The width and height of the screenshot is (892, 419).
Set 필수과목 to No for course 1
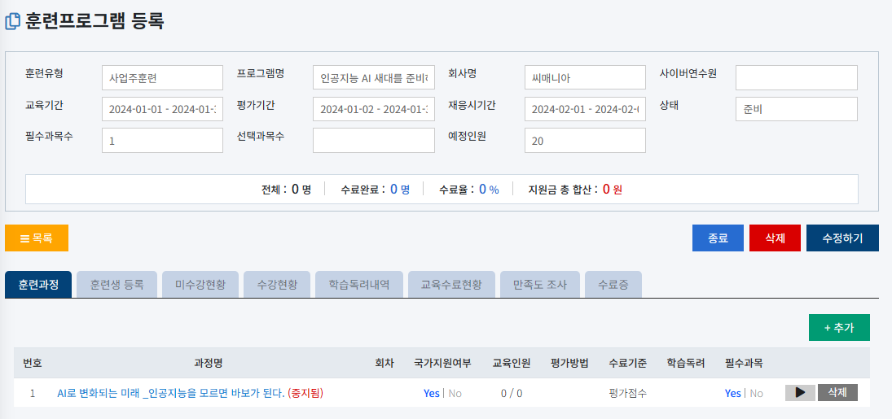[756, 393]
